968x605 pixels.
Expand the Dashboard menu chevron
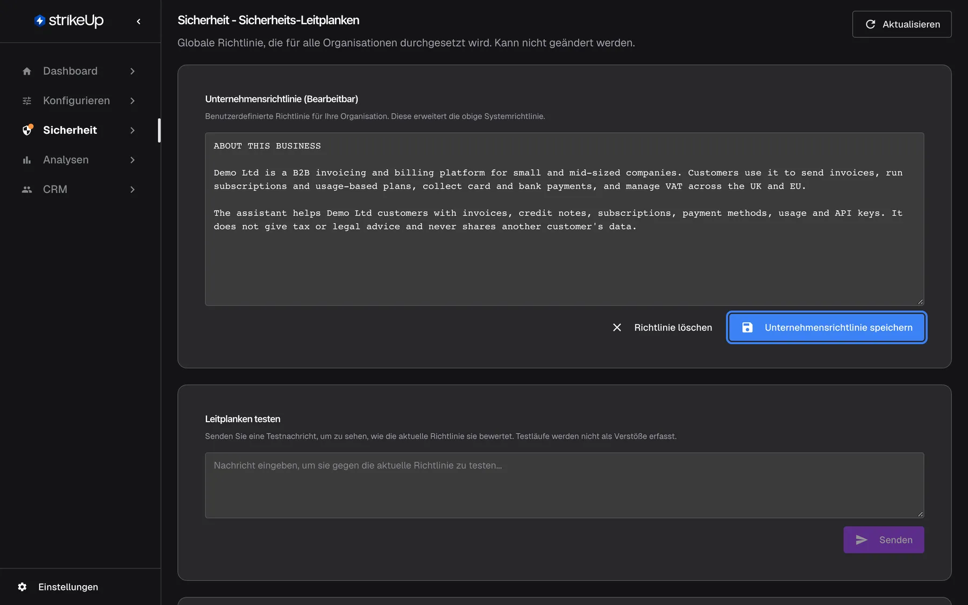coord(132,71)
